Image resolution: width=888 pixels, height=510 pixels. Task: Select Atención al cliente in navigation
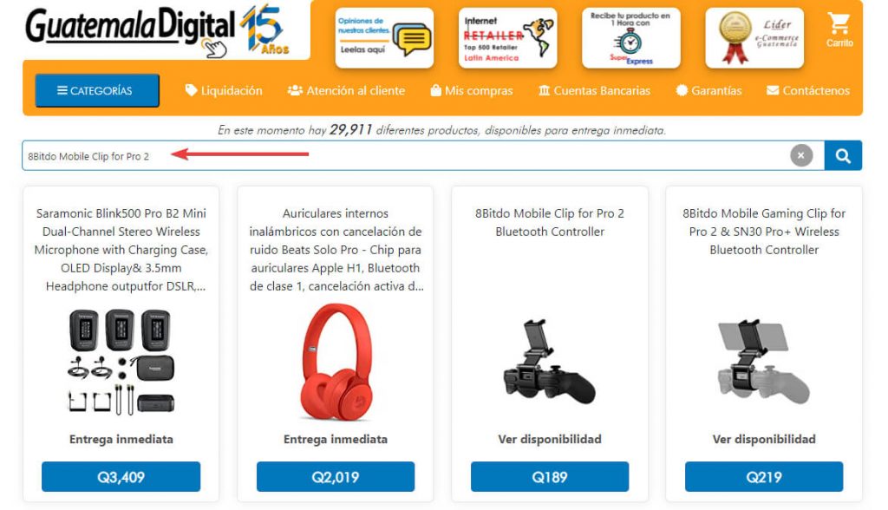click(x=346, y=91)
